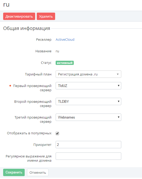Click the arrow icon of the TLDBY selector
Screen dimensions: 142x179
click(x=119, y=101)
